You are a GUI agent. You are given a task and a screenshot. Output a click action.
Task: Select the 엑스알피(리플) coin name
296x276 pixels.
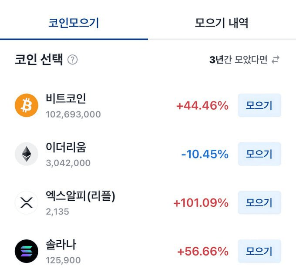point(81,196)
